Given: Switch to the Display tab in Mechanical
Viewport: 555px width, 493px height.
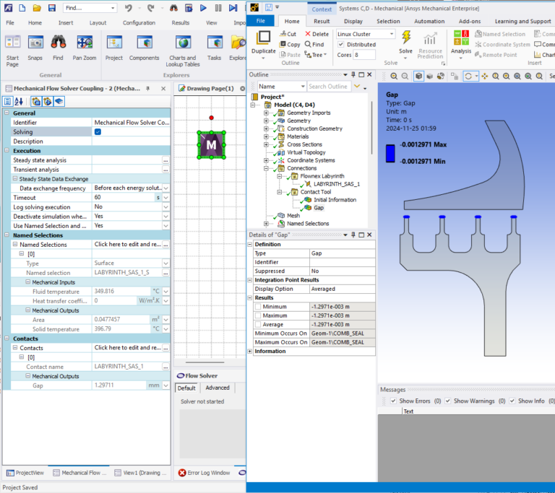Looking at the screenshot, I should (x=353, y=21).
